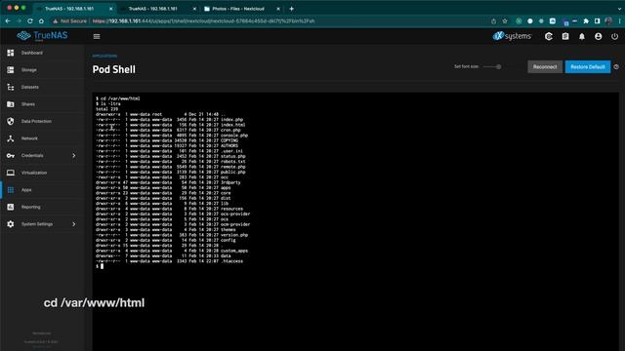Click the index.php line in terminal

(x=169, y=119)
